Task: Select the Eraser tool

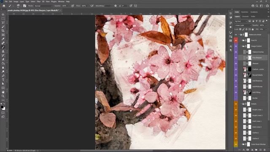Action: pyautogui.click(x=3, y=60)
